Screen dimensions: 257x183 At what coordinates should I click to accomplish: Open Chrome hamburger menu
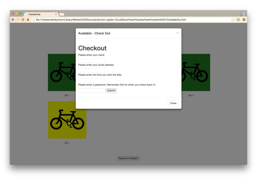pos(244,20)
